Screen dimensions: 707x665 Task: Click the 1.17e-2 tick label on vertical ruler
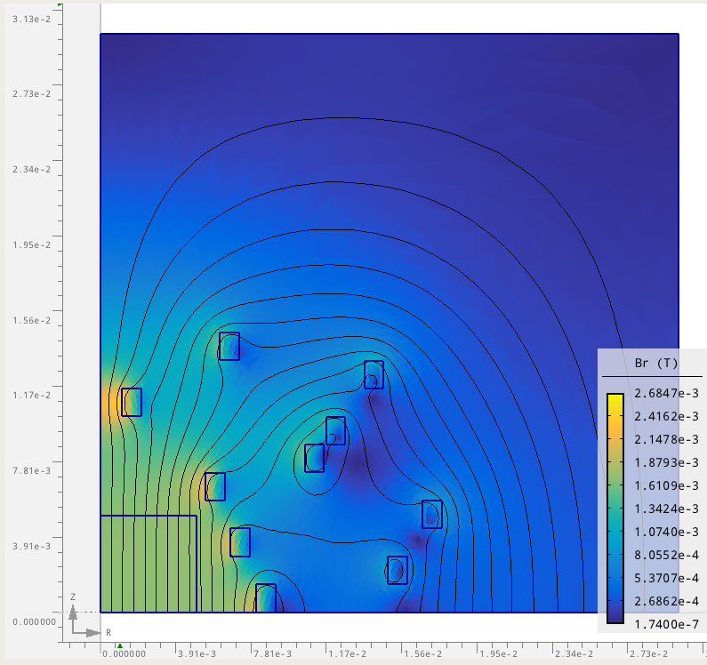(x=31, y=396)
